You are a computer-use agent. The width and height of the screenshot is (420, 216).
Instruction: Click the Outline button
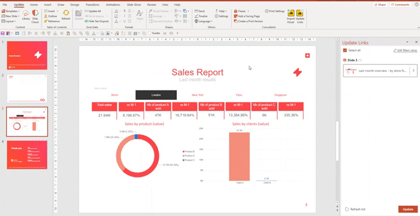tap(51, 16)
